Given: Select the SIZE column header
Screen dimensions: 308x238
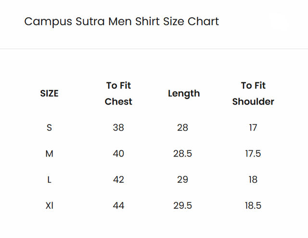Looking at the screenshot, I should (x=49, y=93).
